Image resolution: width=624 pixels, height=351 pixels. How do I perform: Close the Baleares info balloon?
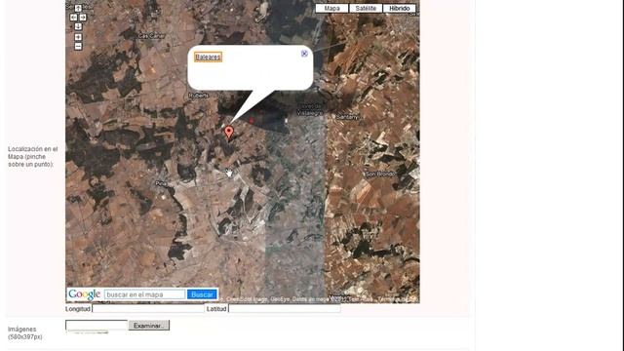[304, 54]
